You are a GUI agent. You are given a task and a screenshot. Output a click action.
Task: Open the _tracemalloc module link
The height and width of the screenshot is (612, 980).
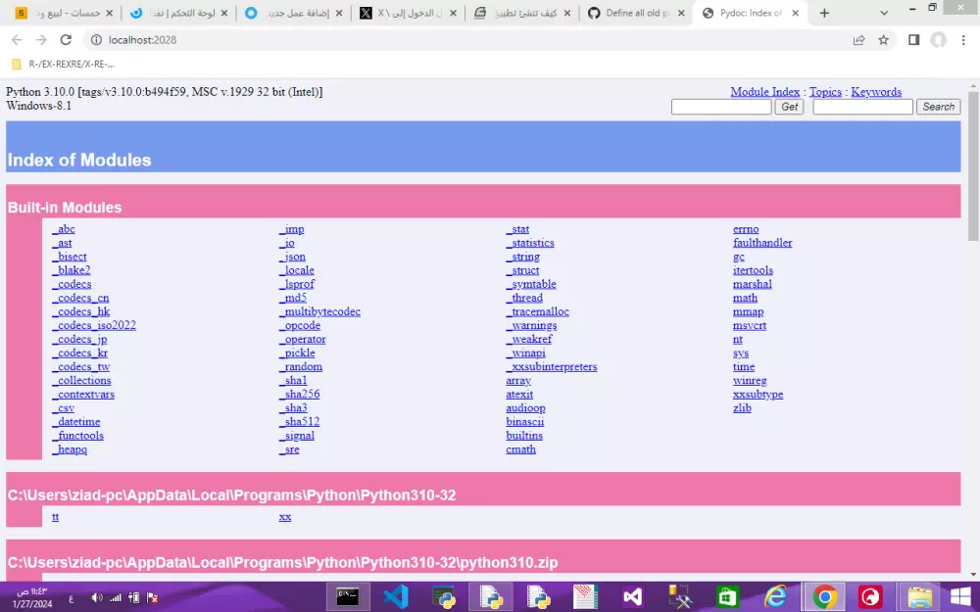(537, 311)
